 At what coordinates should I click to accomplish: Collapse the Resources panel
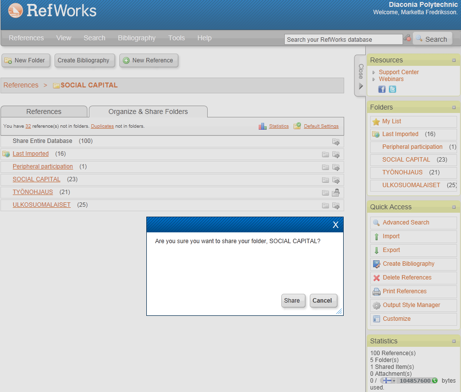point(454,60)
